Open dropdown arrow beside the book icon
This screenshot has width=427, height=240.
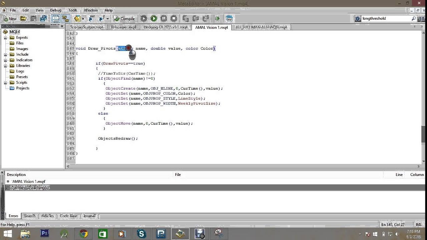tap(83, 19)
